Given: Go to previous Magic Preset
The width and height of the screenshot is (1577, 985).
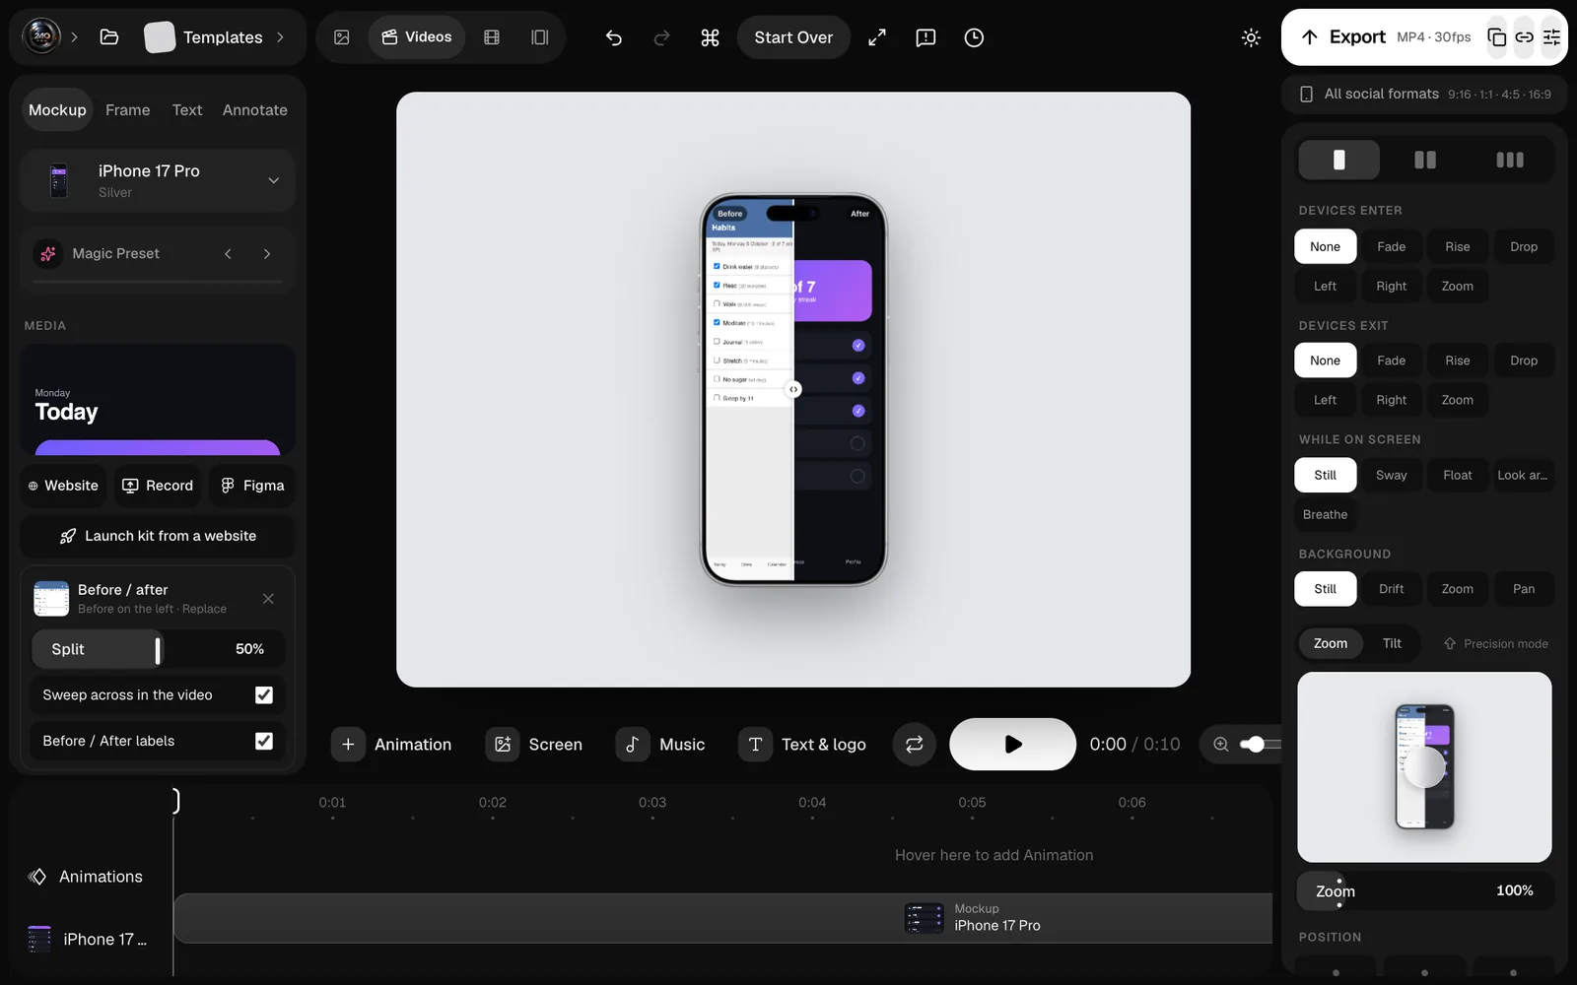Looking at the screenshot, I should coord(228,254).
